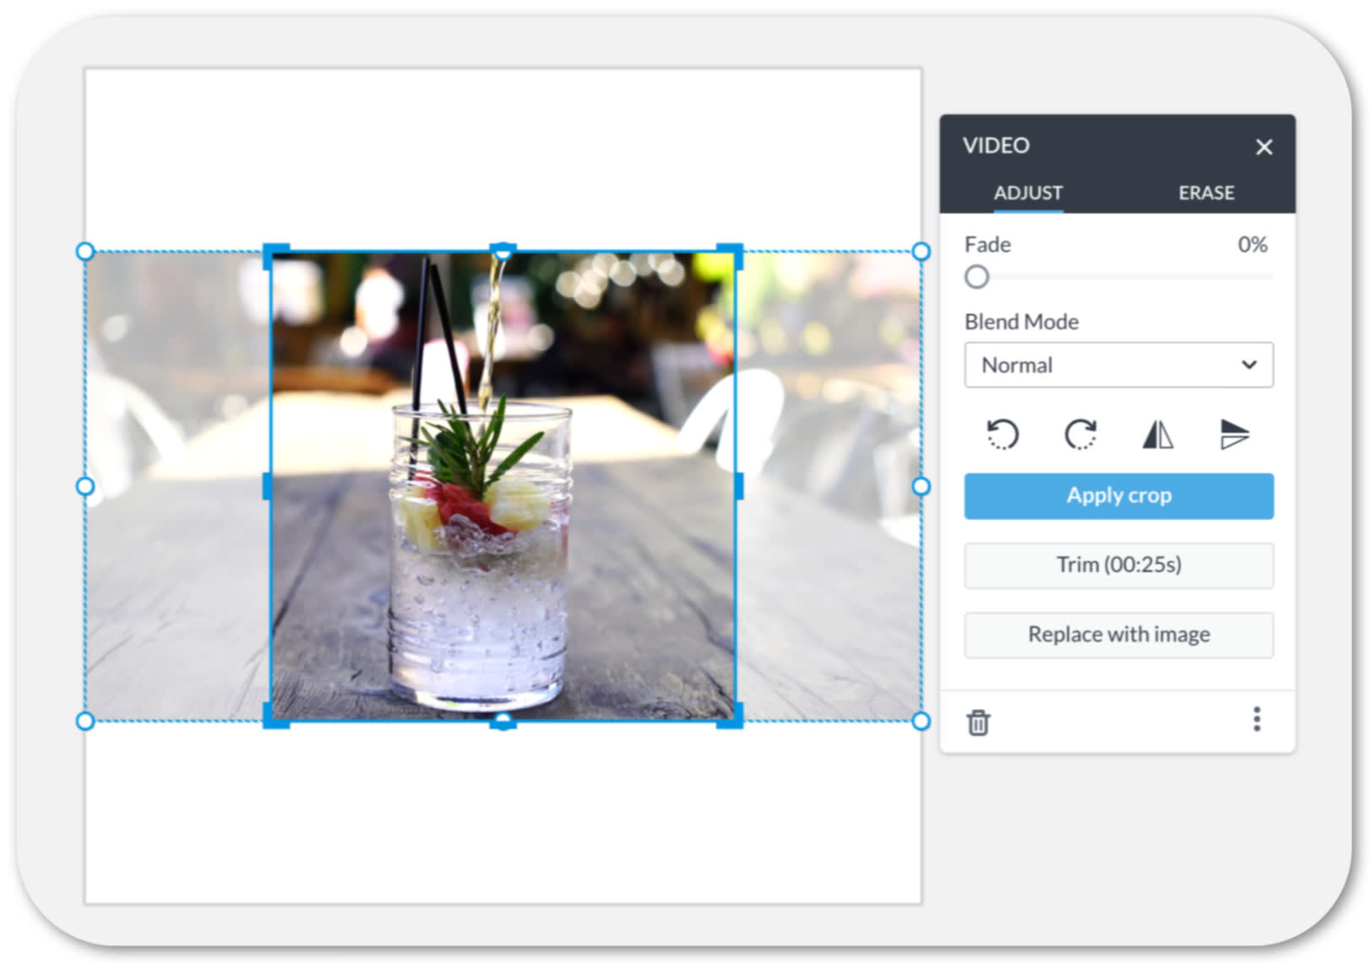This screenshot has height=963, width=1369.
Task: Click the video's bottom-left circular resize handle
Action: coord(85,721)
